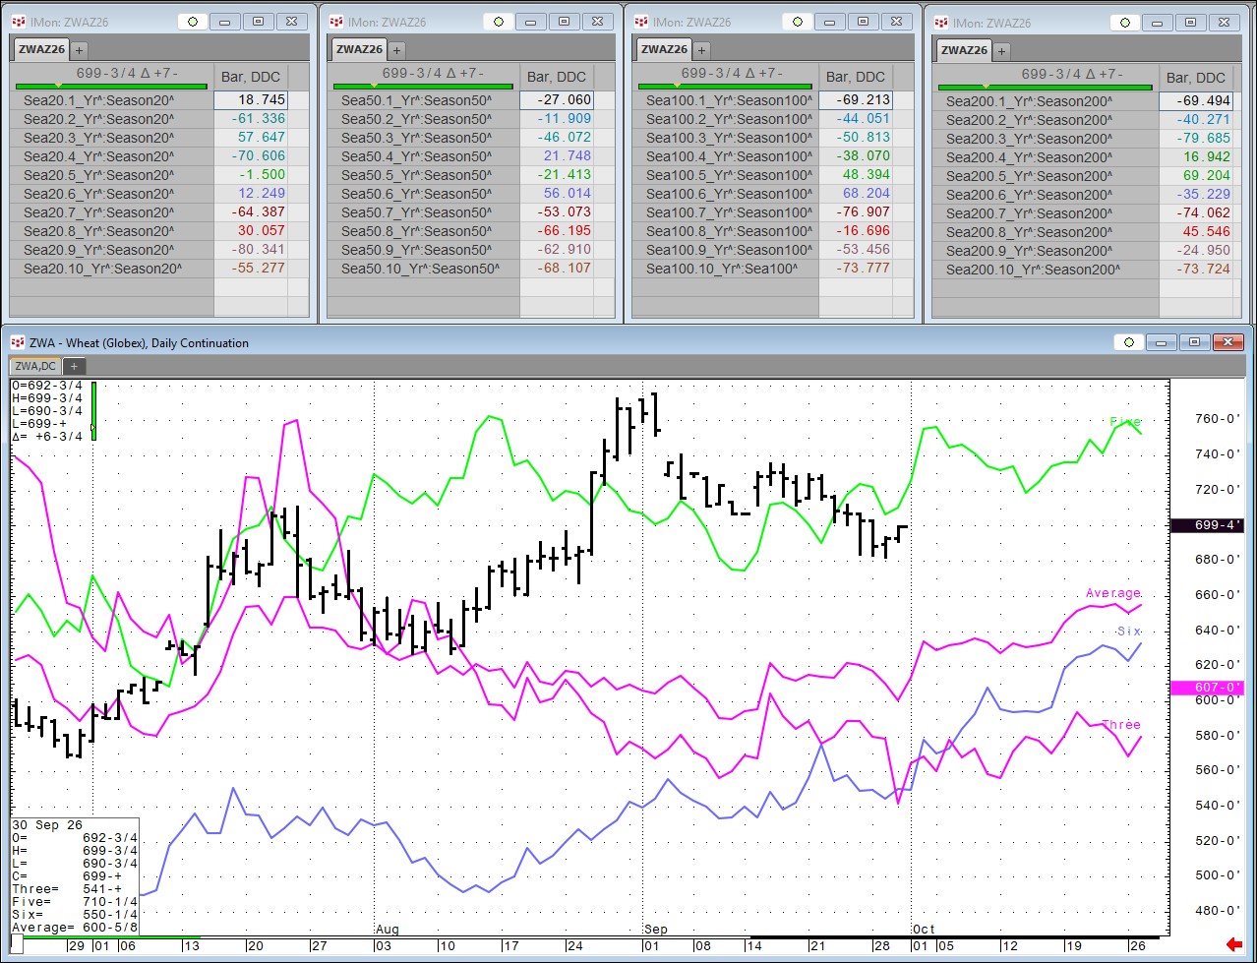Select the ZWAZ26 tab in the Season200 IMon window
Viewport: 1257px width, 963px height.
tap(964, 51)
